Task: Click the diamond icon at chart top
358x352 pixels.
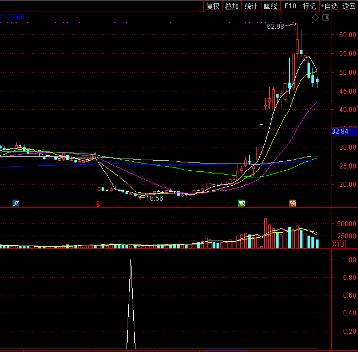Action: tap(315, 18)
